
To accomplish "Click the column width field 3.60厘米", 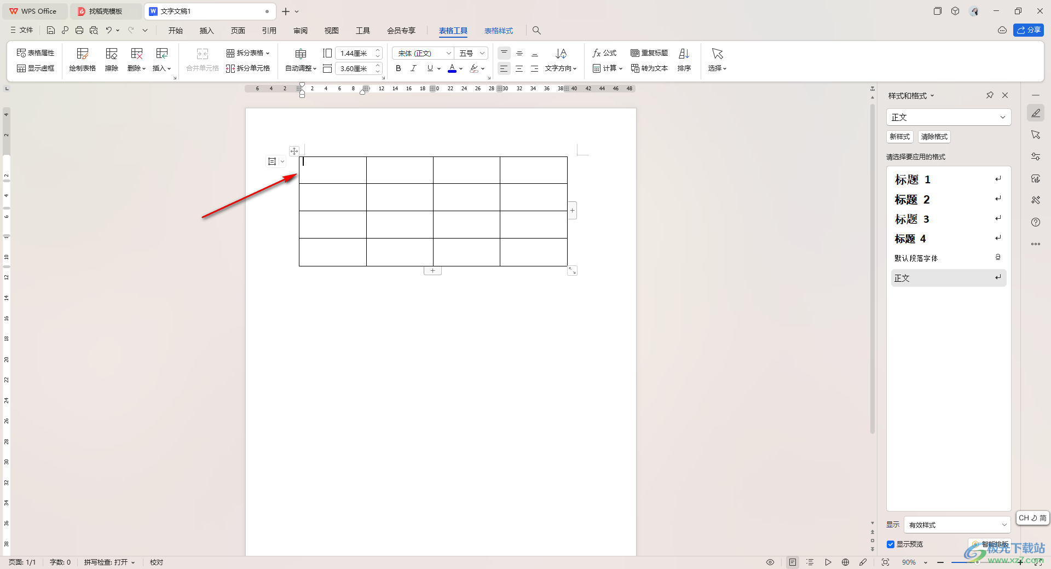I will (354, 68).
